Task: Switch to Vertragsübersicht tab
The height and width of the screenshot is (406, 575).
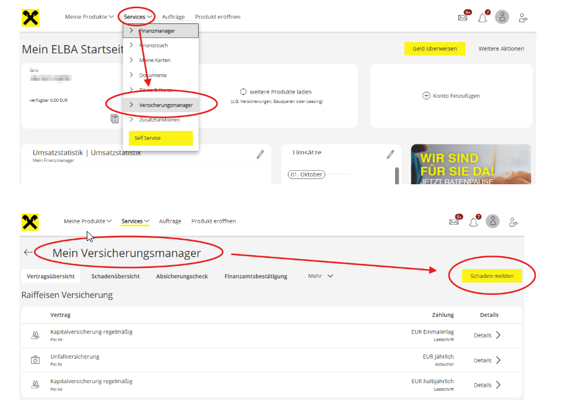Action: tap(50, 276)
